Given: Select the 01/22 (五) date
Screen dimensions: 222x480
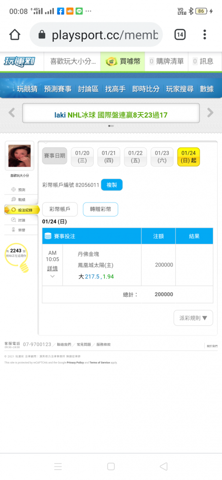Looking at the screenshot, I should pos(135,157).
